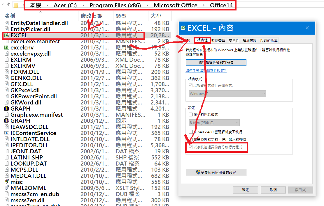The height and width of the screenshot is (206, 324).
Task: Click the misc application icon
Action: pos(7,182)
